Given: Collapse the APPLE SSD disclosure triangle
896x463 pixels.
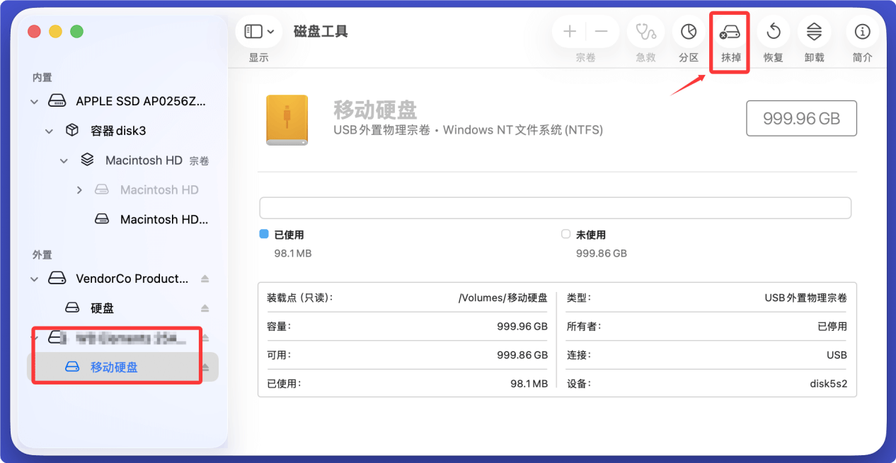Looking at the screenshot, I should (x=34, y=101).
